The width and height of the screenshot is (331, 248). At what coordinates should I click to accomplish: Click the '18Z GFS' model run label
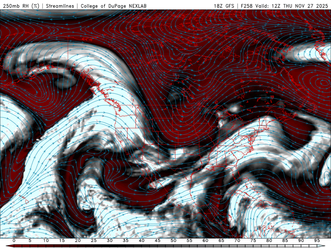pyautogui.click(x=224, y=6)
